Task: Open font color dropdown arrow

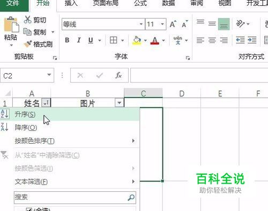Action: coord(163,41)
